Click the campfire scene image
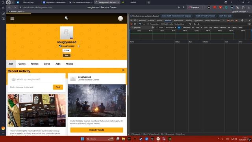 96,101
